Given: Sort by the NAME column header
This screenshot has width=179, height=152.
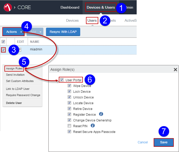Looking at the screenshot, I should point(35,42).
